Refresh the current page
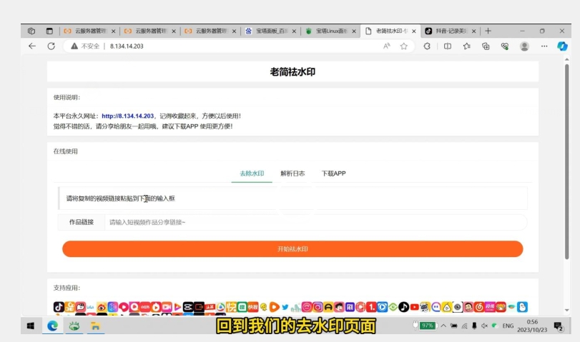 [x=51, y=46]
